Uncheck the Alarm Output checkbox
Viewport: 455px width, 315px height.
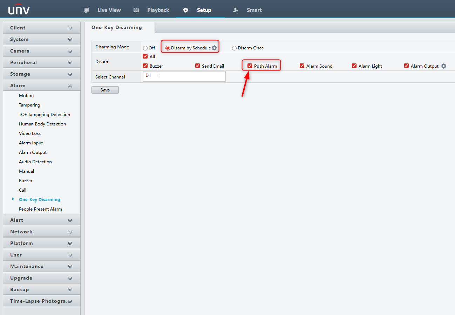point(407,66)
